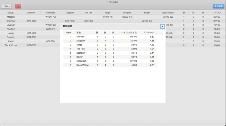Click Kaizer row label in league table
Screen dimensions: 226x126
click(x=11, y=41)
